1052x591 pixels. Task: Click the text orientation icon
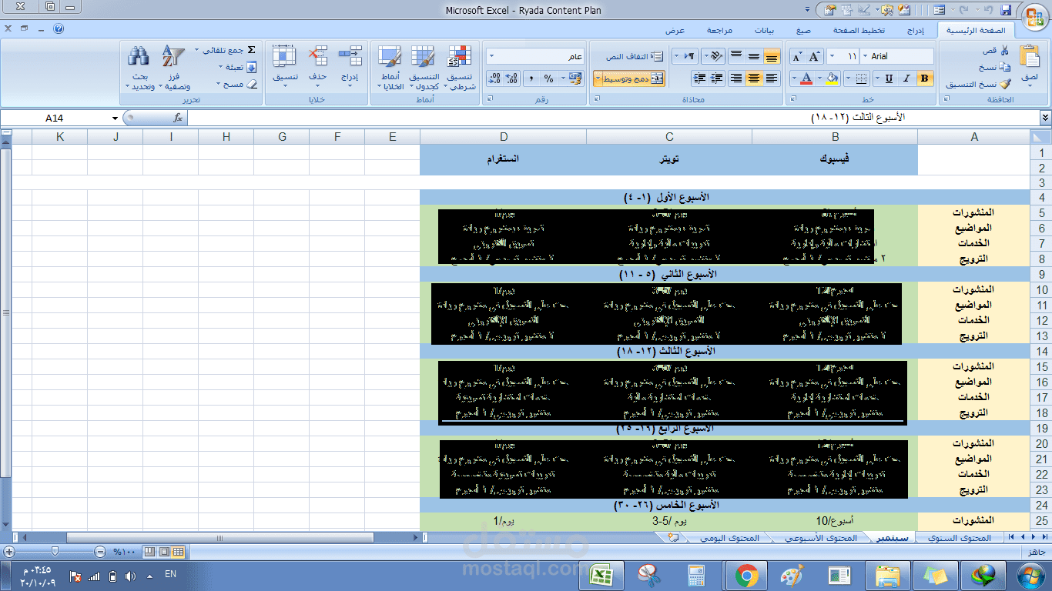[716, 56]
